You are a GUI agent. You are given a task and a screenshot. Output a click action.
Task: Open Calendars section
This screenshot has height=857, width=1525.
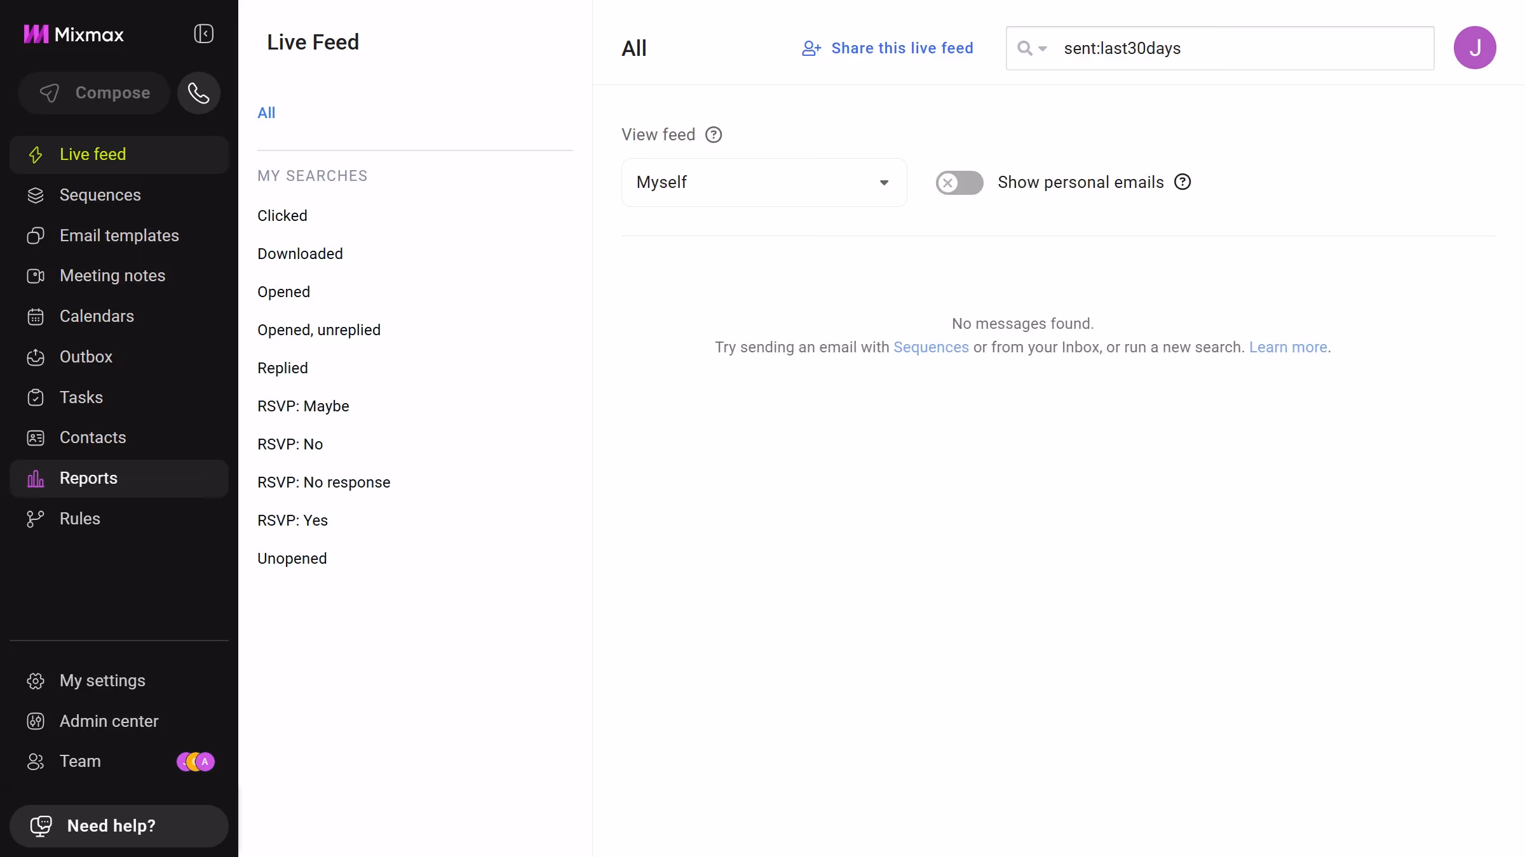[119, 316]
